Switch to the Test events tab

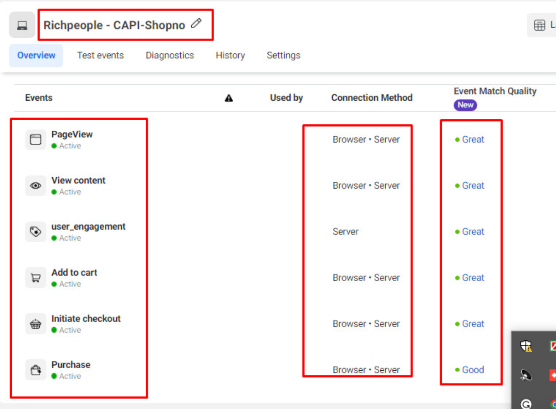tap(100, 56)
